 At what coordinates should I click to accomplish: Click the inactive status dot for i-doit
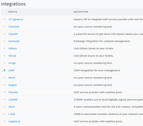[x=4, y=114]
